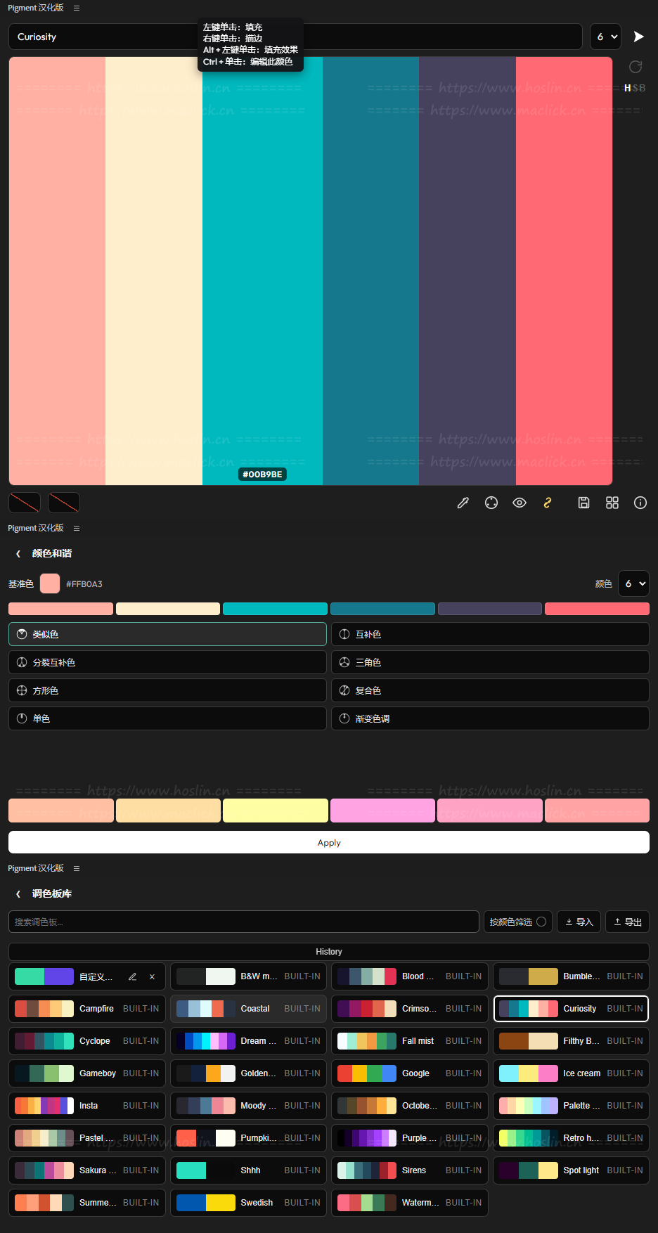The width and height of the screenshot is (658, 1233).
Task: Select the B&W palette
Action: tap(248, 976)
